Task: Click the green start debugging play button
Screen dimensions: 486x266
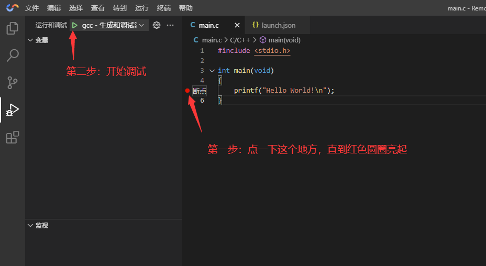Action: 75,25
